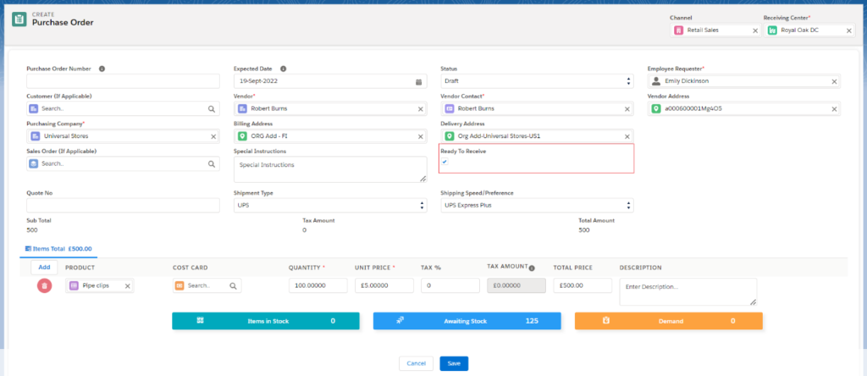Click the Cost Card search icon
Viewport: 867px width, 376px height.
(234, 286)
